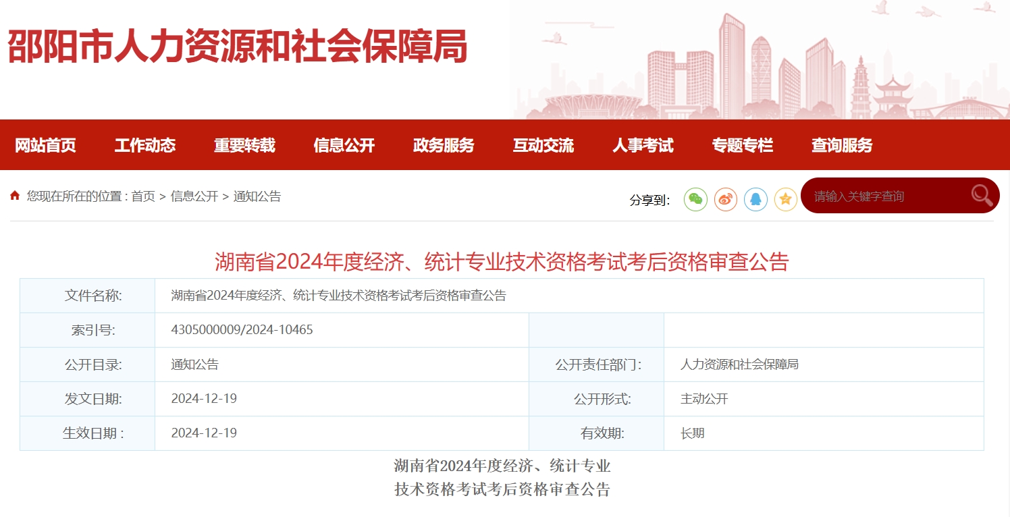Click the red article headline 湖南省2024年度经济
1010x517 pixels.
coord(502,261)
